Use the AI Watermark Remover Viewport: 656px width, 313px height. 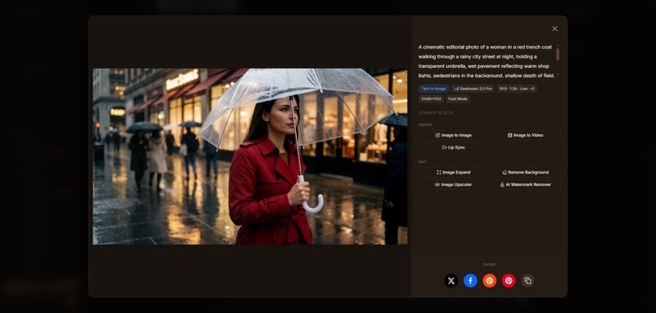coord(525,184)
